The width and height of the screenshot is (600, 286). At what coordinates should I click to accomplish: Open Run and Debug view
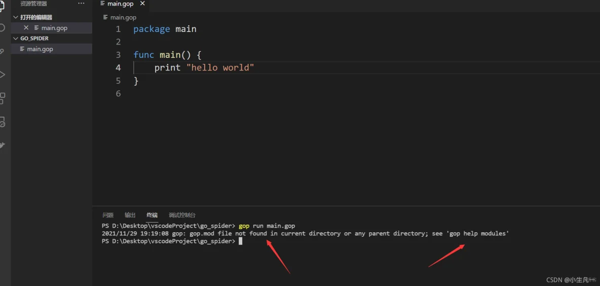pos(2,74)
